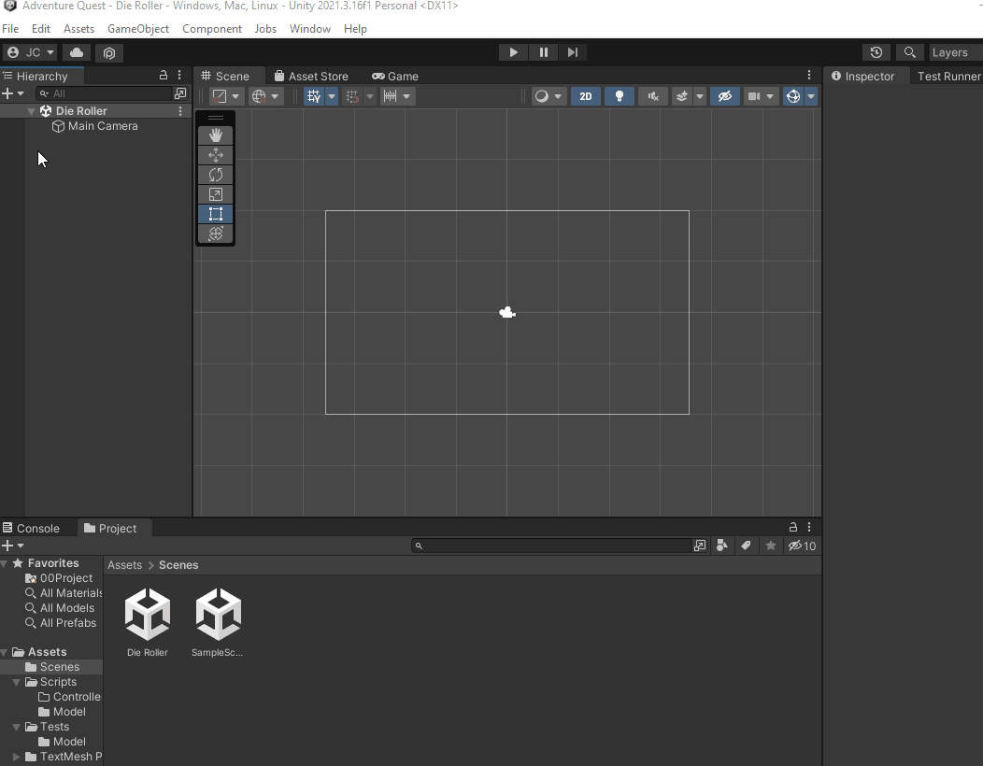
Task: Start Play mode
Action: coord(513,52)
